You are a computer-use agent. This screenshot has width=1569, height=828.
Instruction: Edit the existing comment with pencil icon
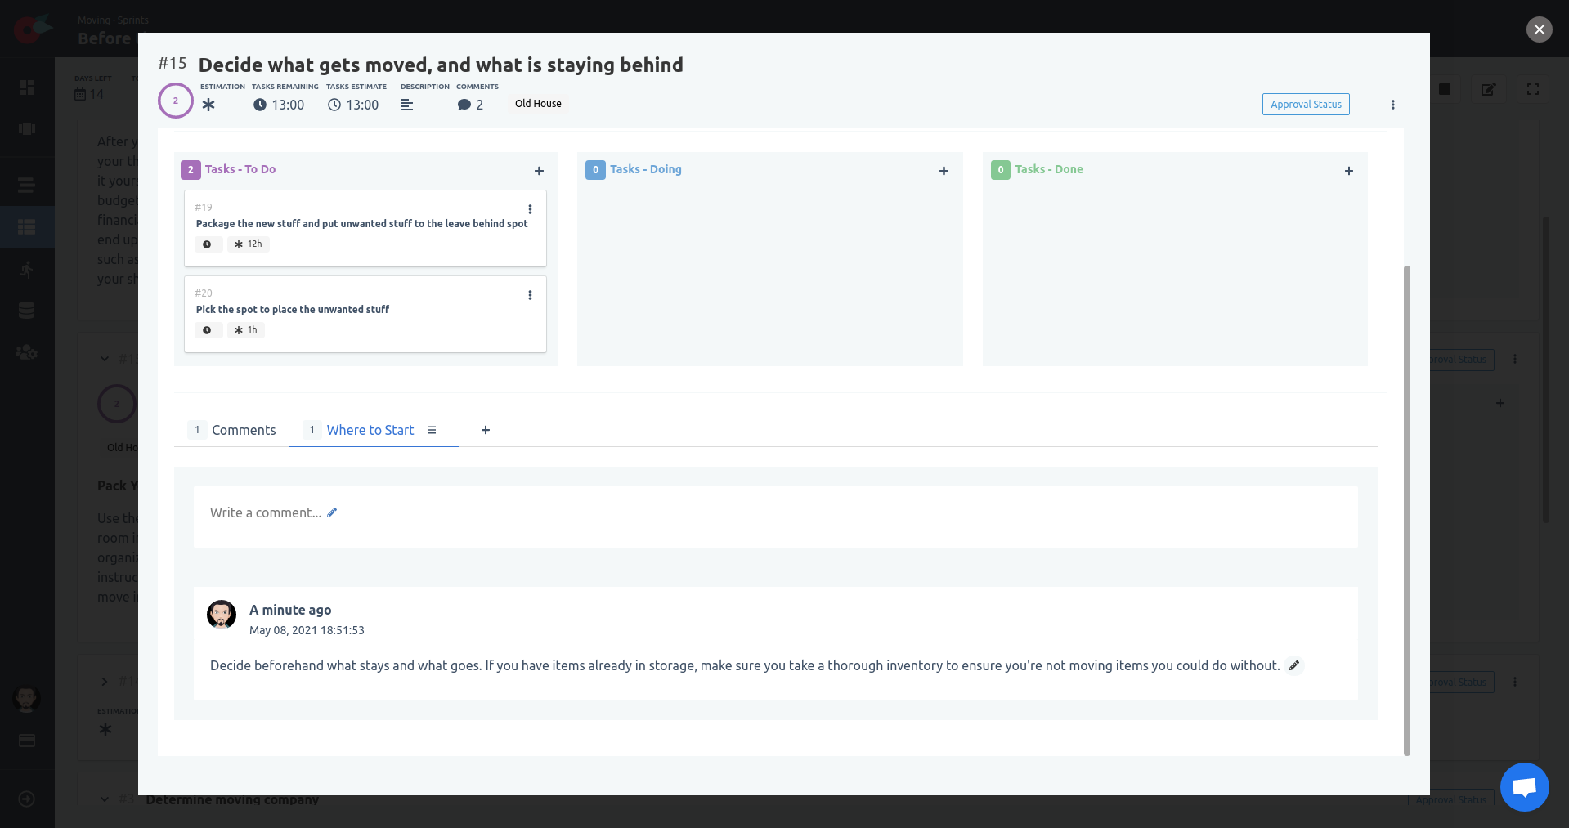click(x=1294, y=665)
